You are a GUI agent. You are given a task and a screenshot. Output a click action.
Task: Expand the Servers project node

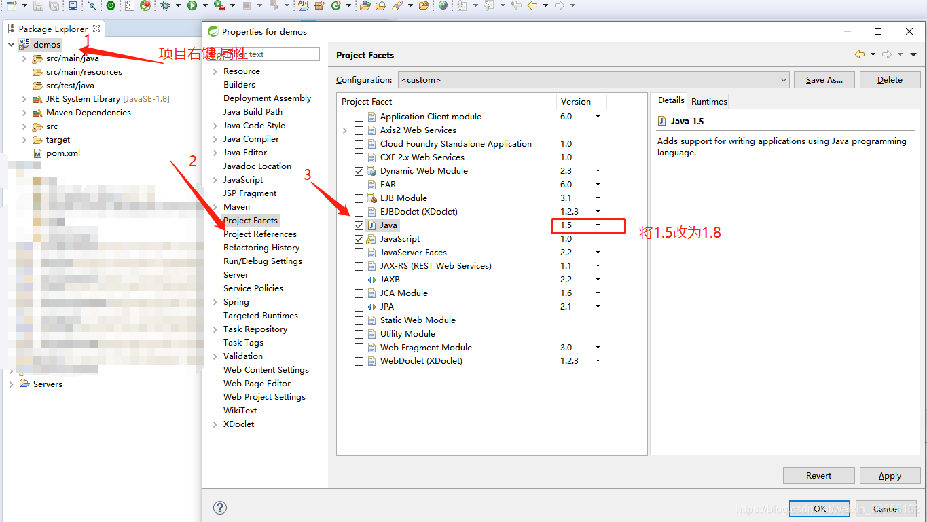[x=11, y=384]
